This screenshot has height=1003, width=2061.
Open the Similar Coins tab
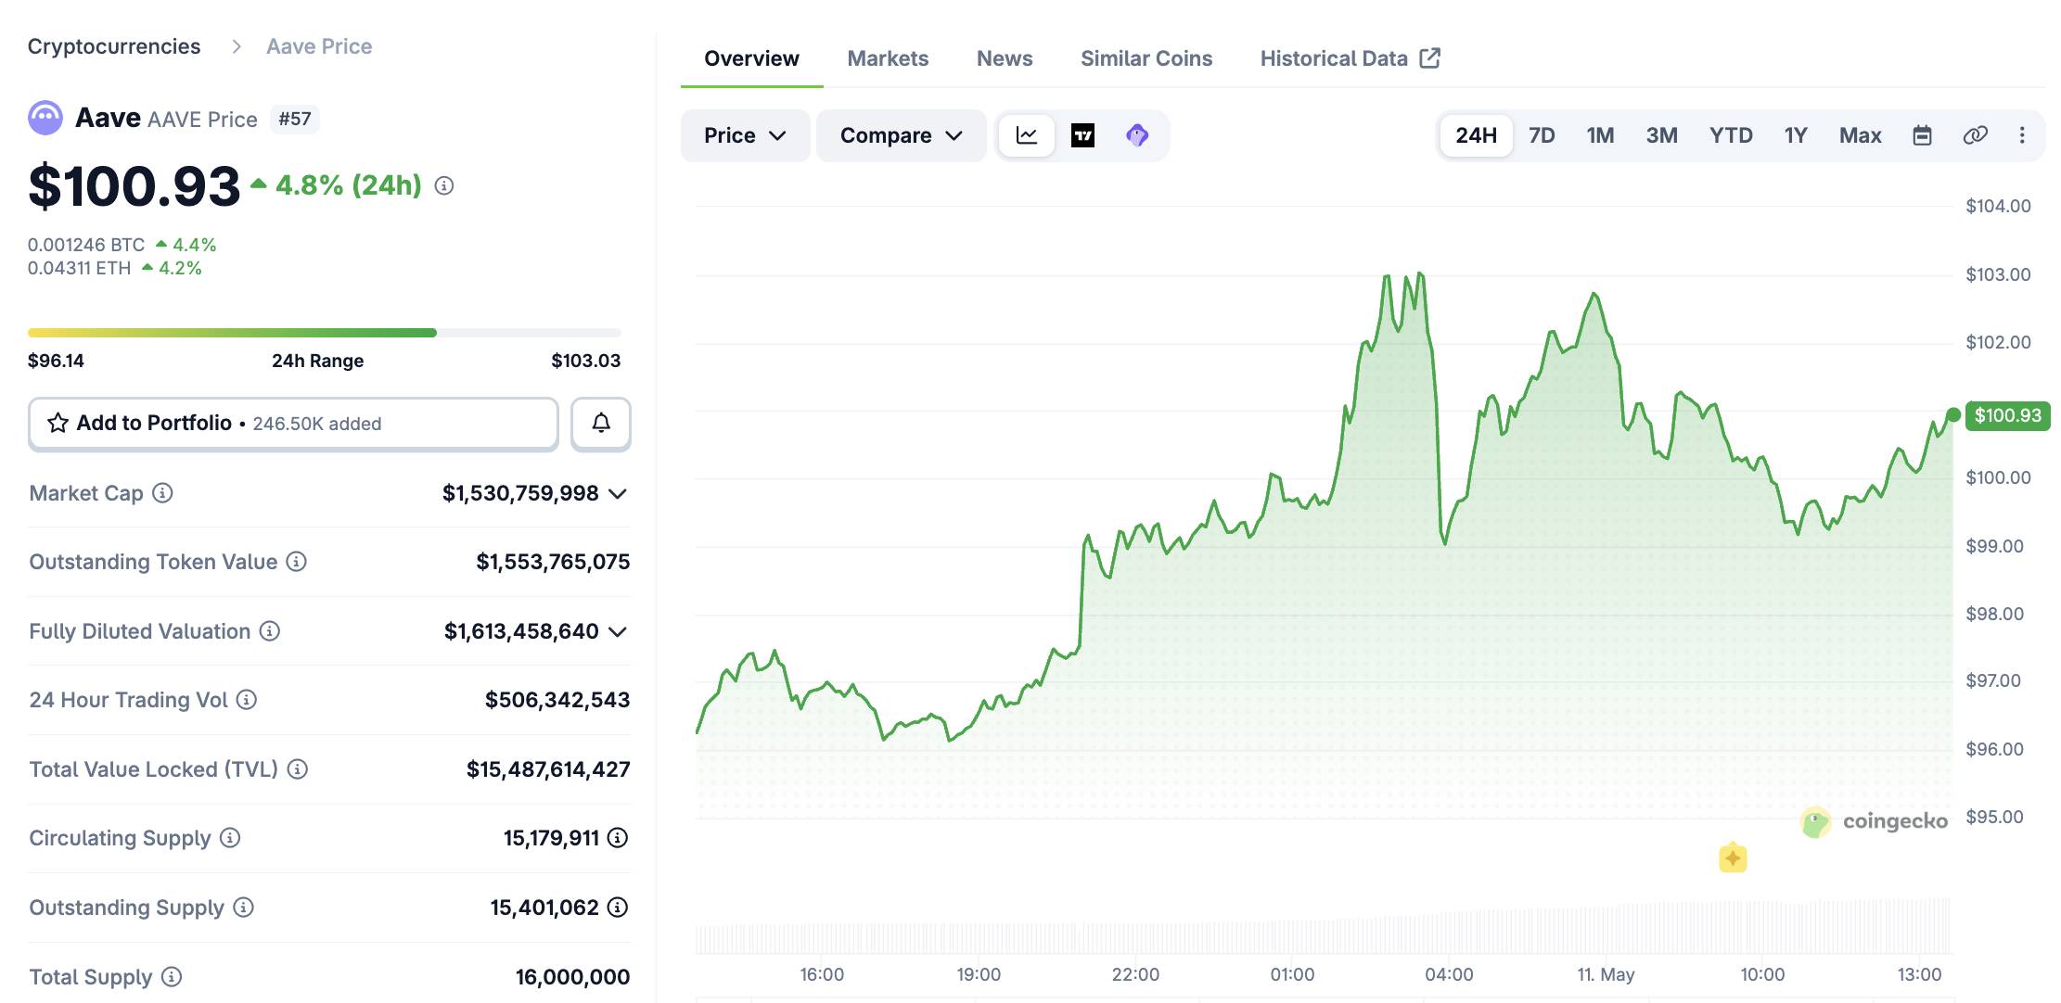point(1146,58)
